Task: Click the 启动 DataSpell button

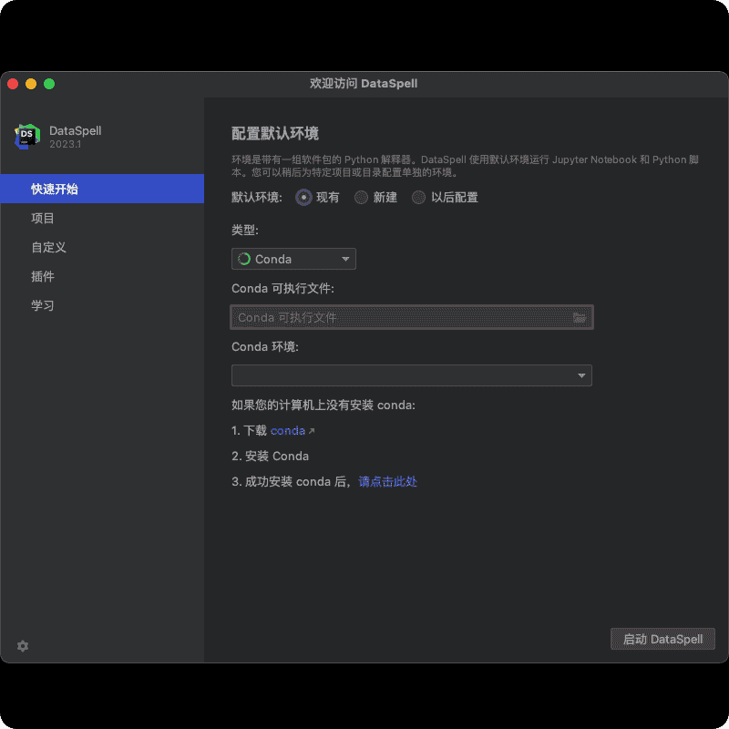Action: (662, 640)
